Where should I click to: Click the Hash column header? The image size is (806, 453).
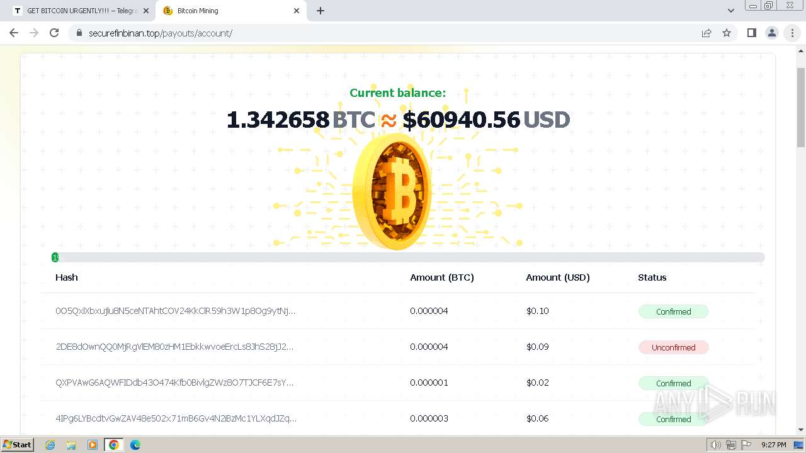[x=67, y=277]
